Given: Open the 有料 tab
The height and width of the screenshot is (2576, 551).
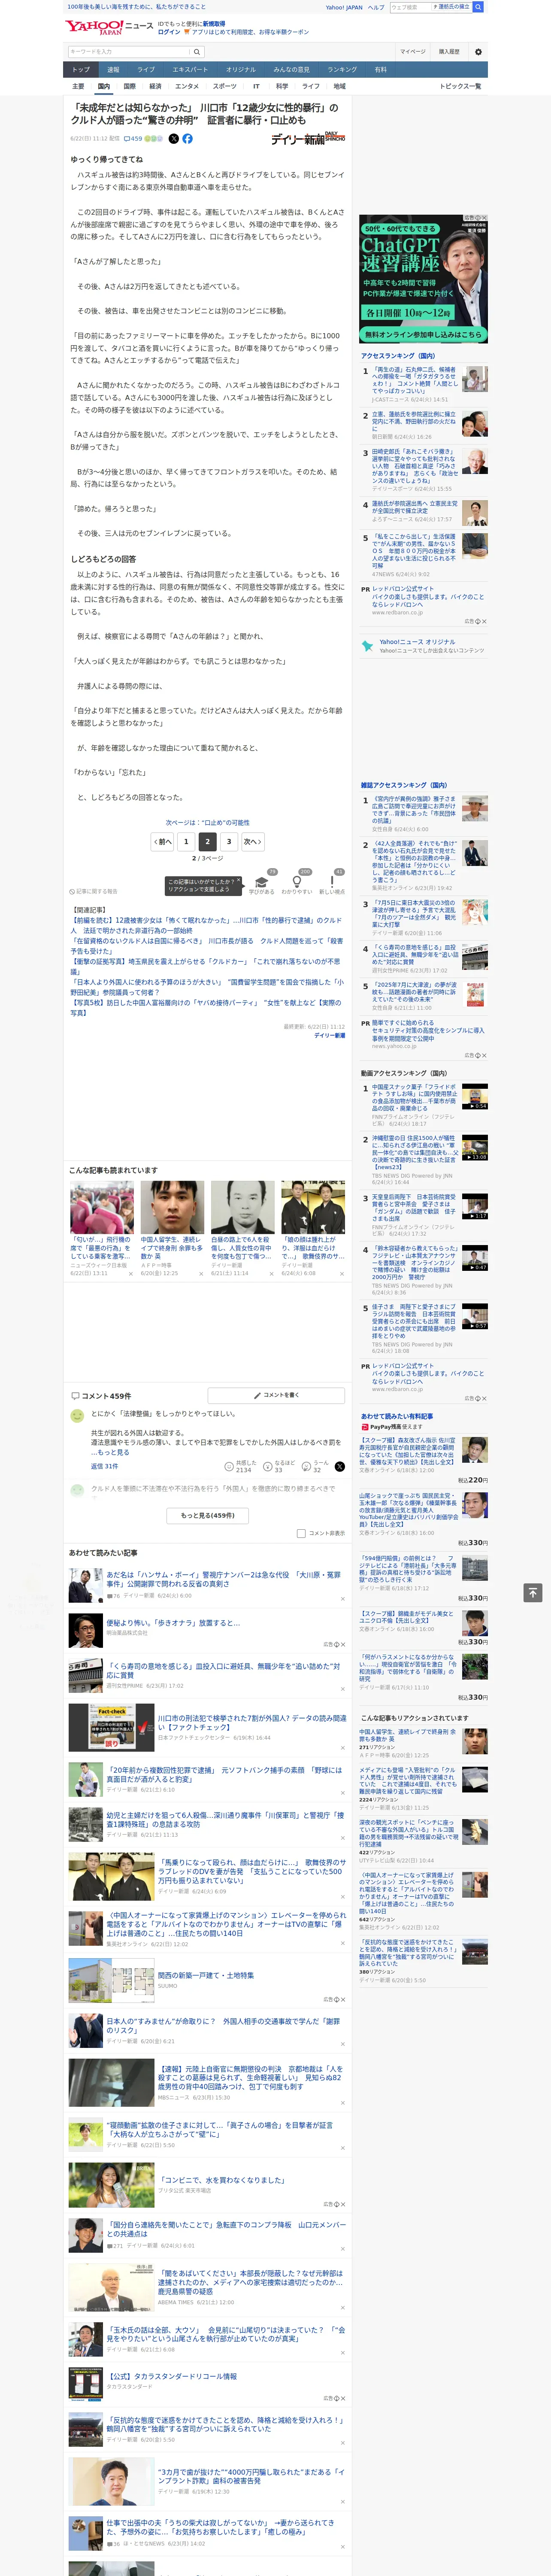Looking at the screenshot, I should [x=380, y=70].
